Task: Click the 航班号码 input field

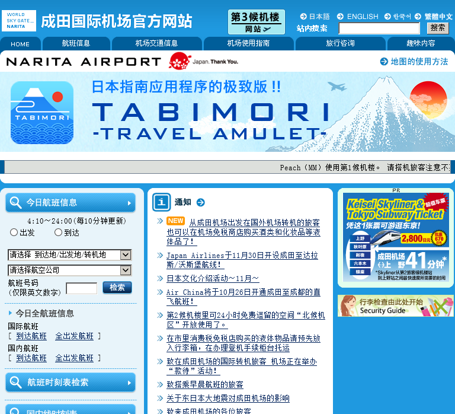Action: pos(82,288)
